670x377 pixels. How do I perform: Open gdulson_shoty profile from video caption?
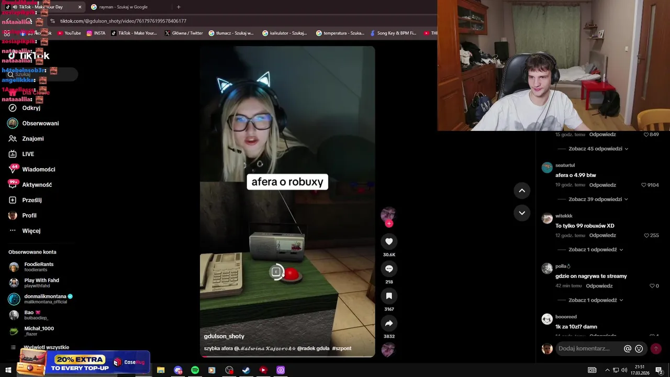(x=224, y=336)
